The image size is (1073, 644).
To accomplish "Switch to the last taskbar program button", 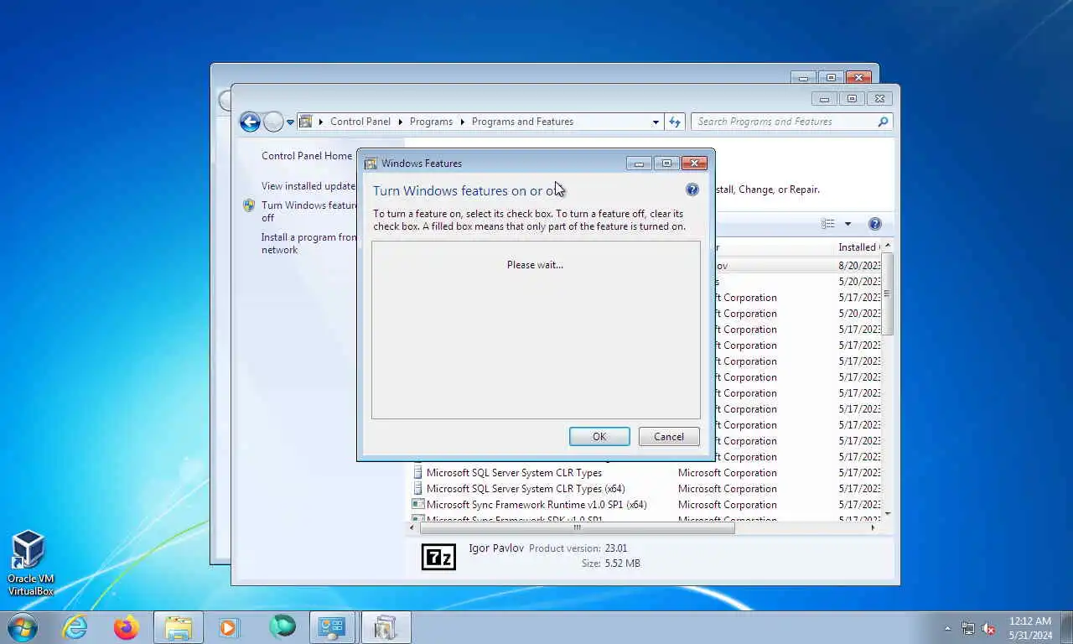I will (x=386, y=627).
